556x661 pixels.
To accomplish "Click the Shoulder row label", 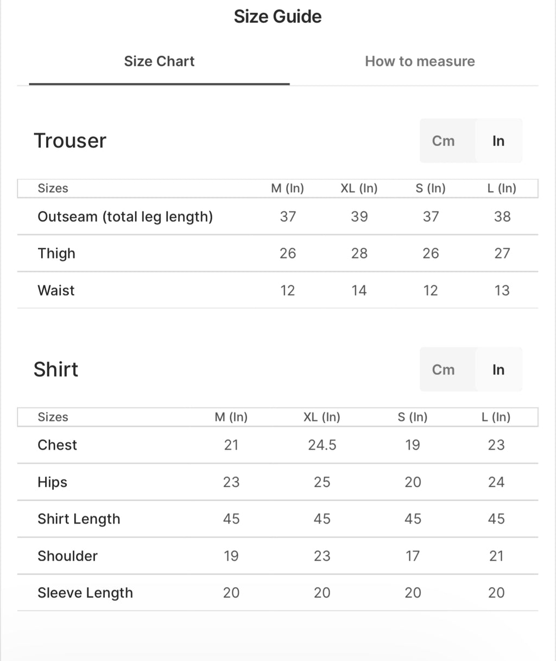I will 67,556.
